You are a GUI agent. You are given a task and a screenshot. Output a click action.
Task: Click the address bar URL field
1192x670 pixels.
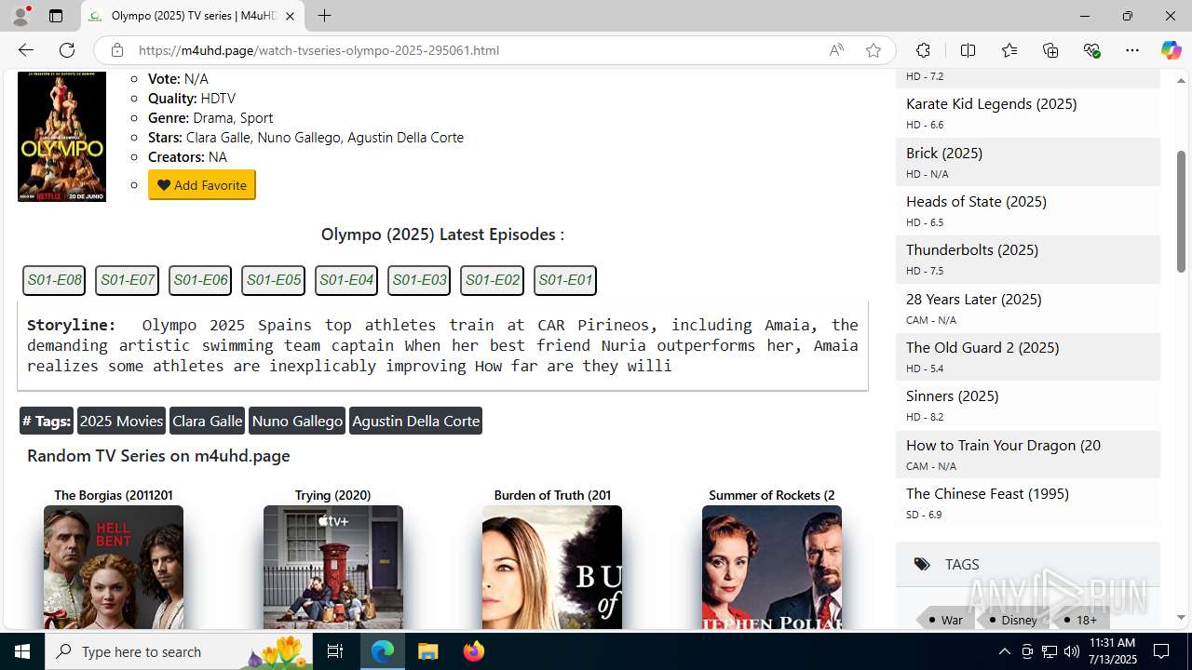(x=475, y=50)
